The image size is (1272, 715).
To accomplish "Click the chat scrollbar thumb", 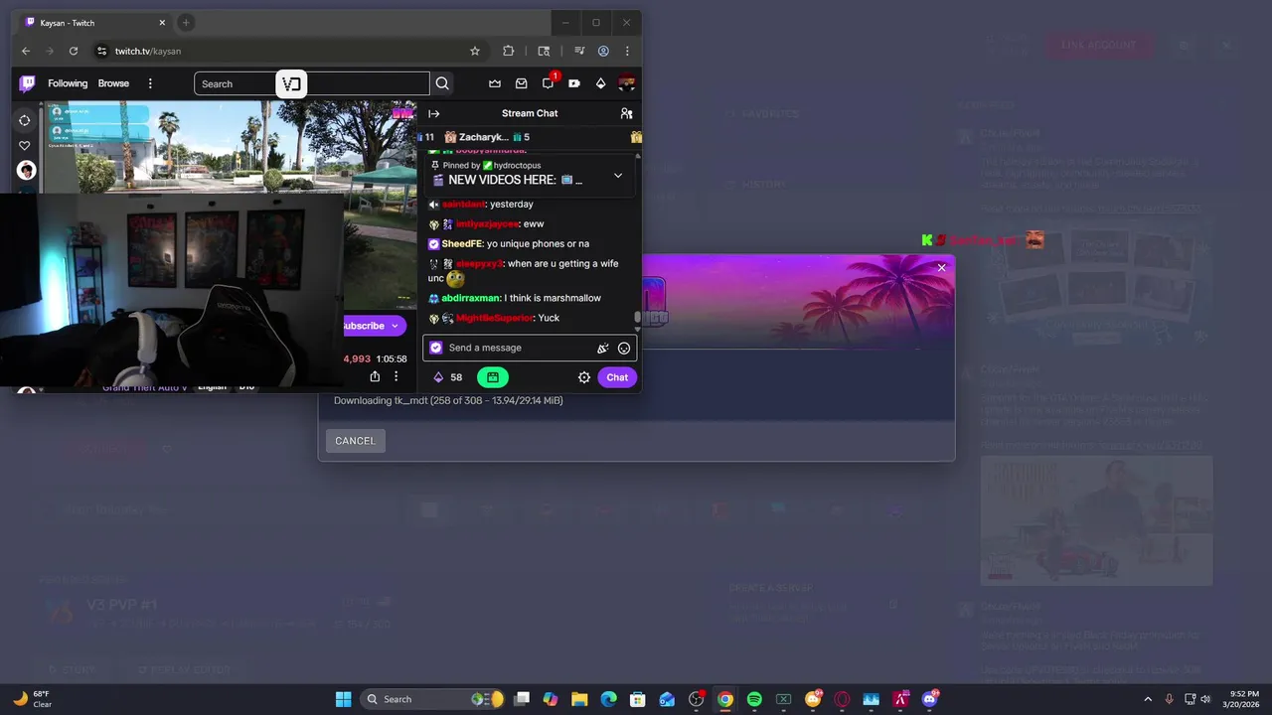I will click(638, 318).
